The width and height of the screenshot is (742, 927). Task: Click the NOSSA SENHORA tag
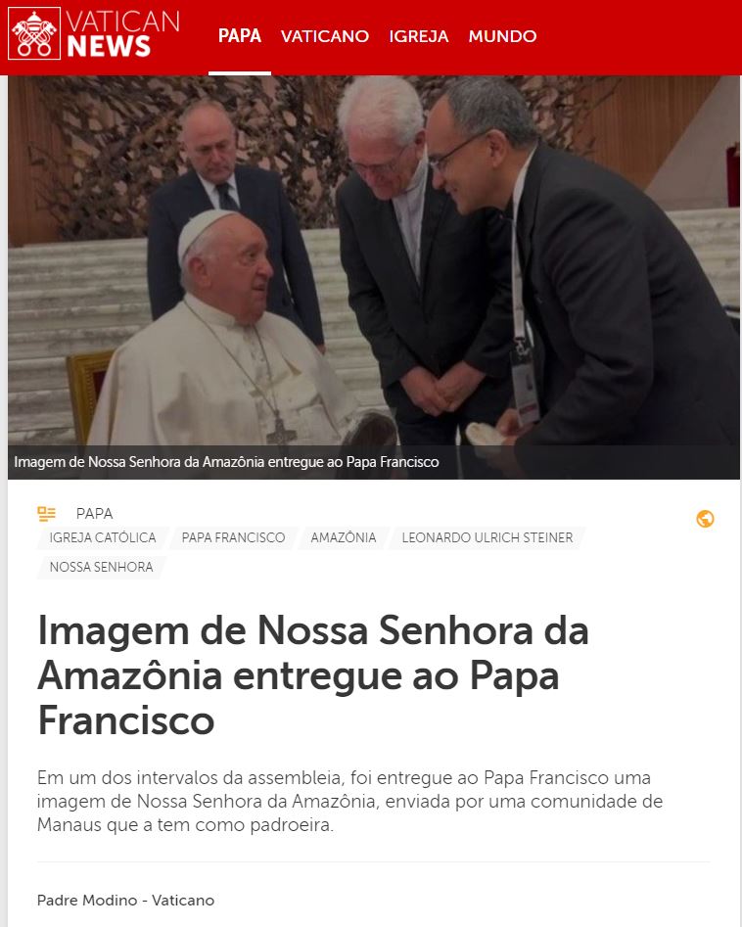[101, 567]
